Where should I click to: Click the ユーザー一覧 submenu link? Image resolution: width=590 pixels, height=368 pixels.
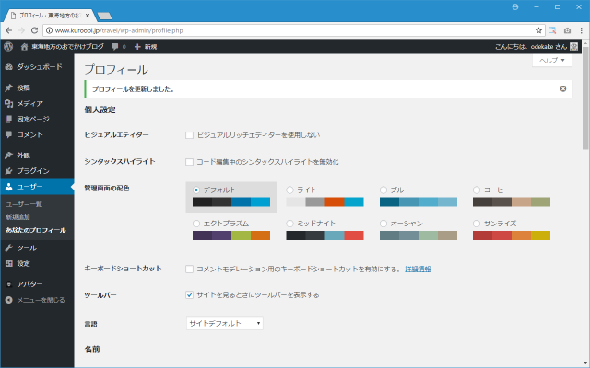25,203
